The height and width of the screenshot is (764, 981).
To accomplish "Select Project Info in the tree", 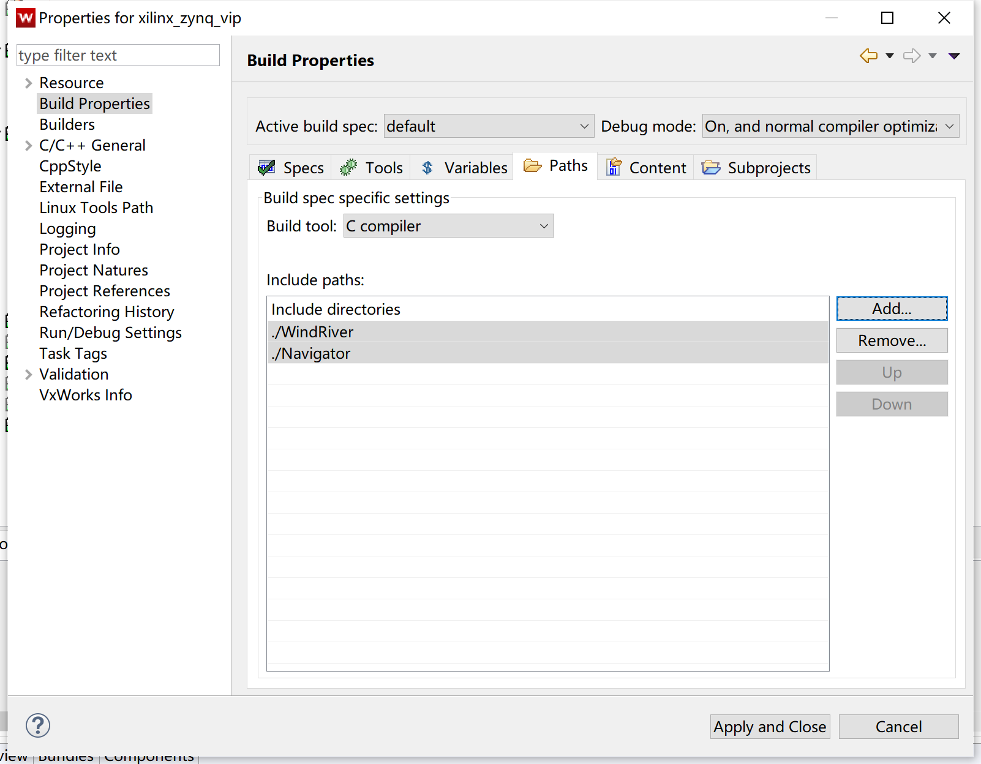I will (80, 250).
